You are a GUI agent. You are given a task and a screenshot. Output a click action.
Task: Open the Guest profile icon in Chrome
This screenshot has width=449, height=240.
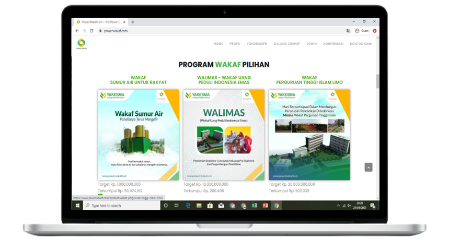[357, 31]
